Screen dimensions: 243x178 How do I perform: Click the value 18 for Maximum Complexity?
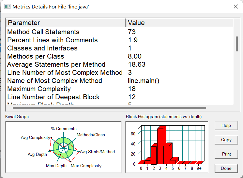click(x=132, y=89)
